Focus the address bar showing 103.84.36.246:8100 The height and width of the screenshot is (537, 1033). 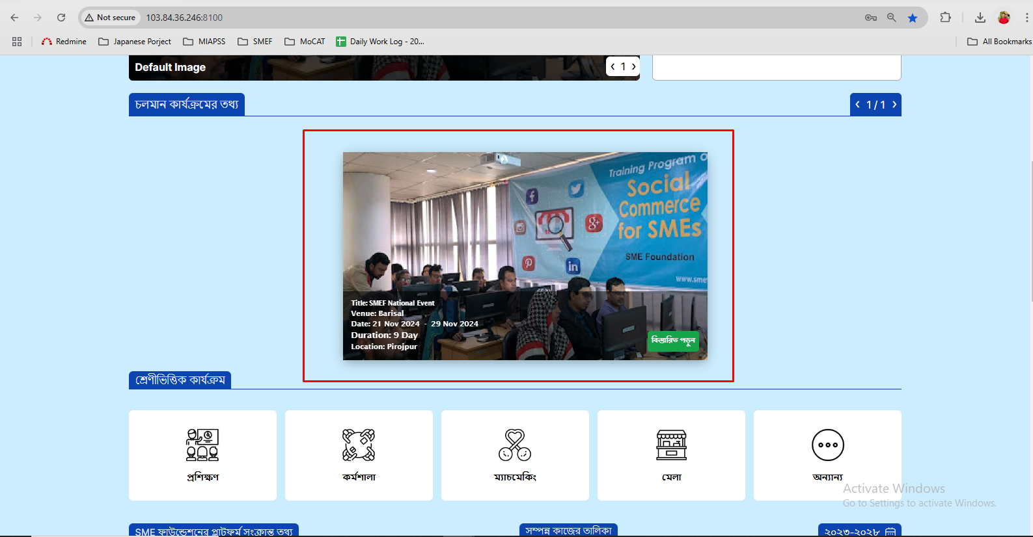[184, 18]
